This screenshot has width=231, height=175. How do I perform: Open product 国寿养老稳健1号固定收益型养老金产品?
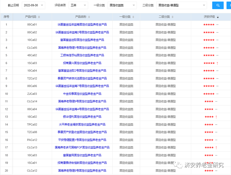pyautogui.click(x=82, y=48)
